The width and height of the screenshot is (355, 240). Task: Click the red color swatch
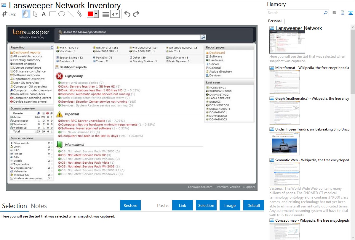[90, 14]
